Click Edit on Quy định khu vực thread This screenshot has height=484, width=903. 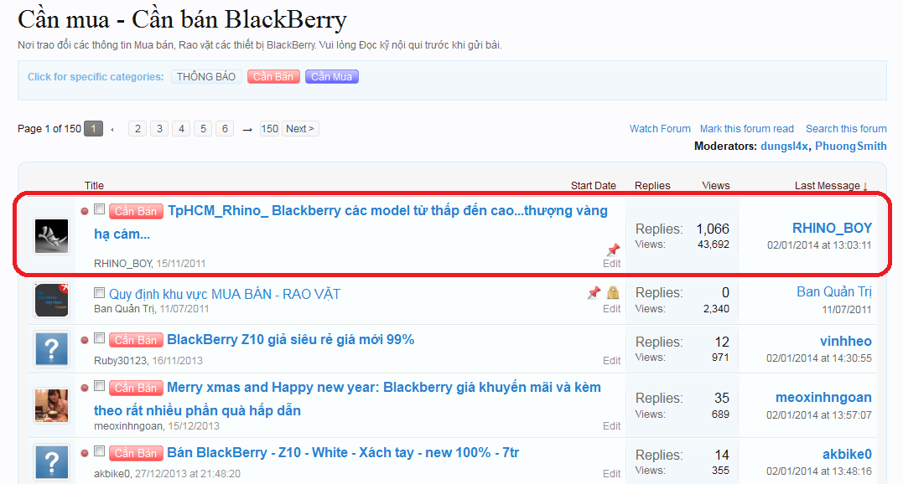click(611, 309)
